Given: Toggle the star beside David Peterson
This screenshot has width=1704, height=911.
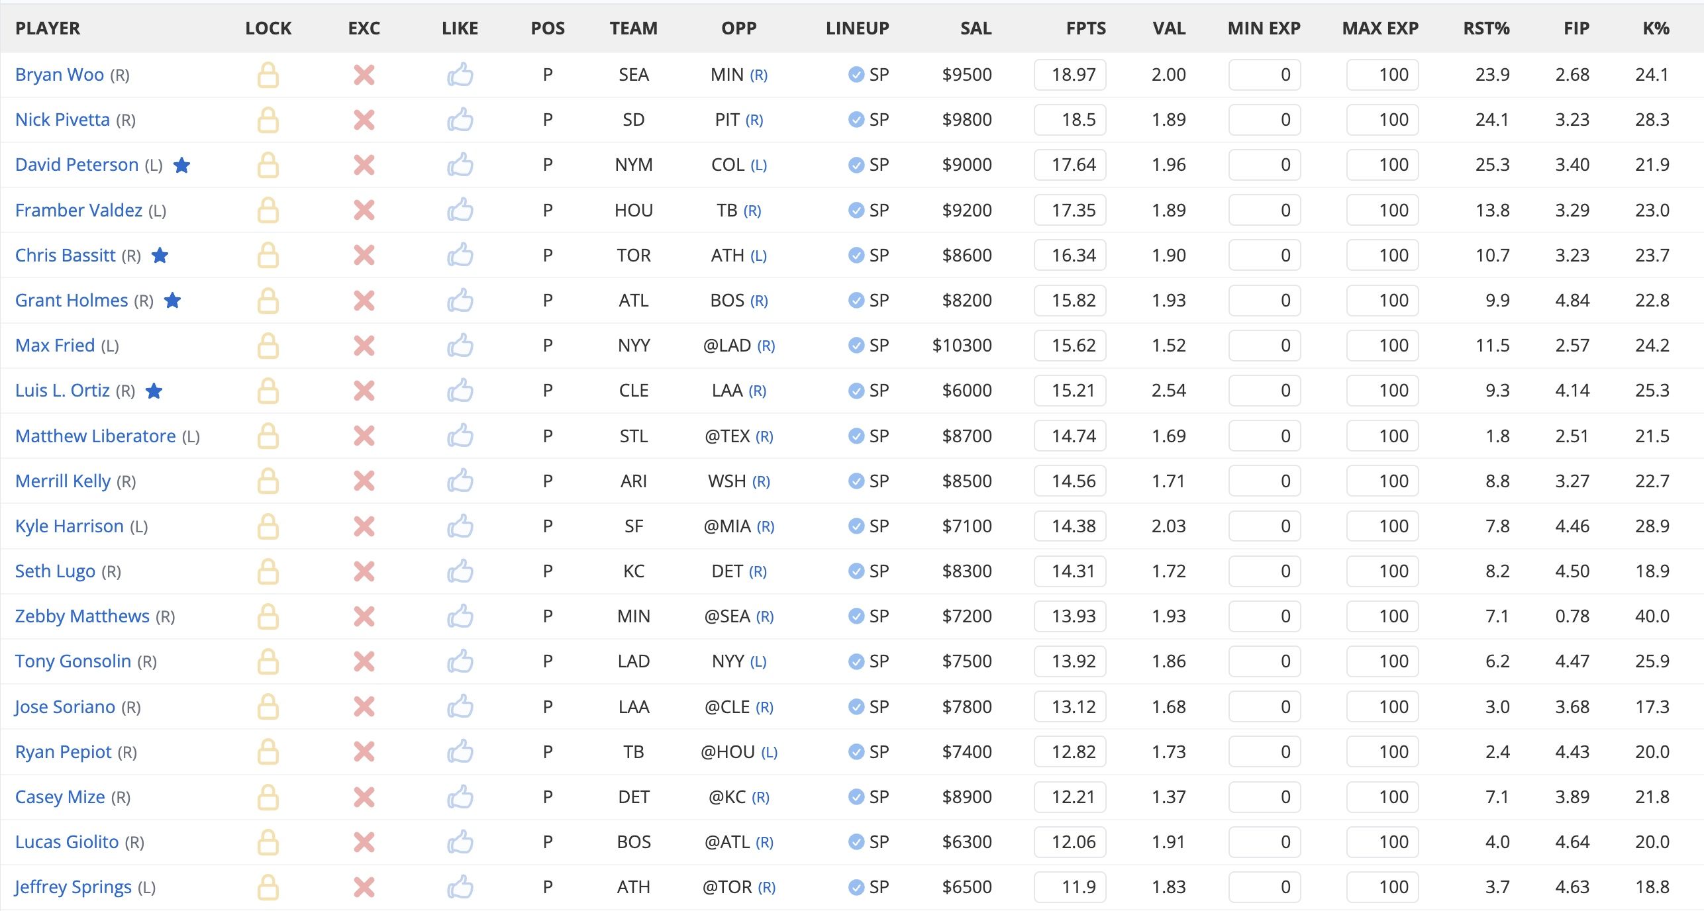Looking at the screenshot, I should [x=182, y=165].
